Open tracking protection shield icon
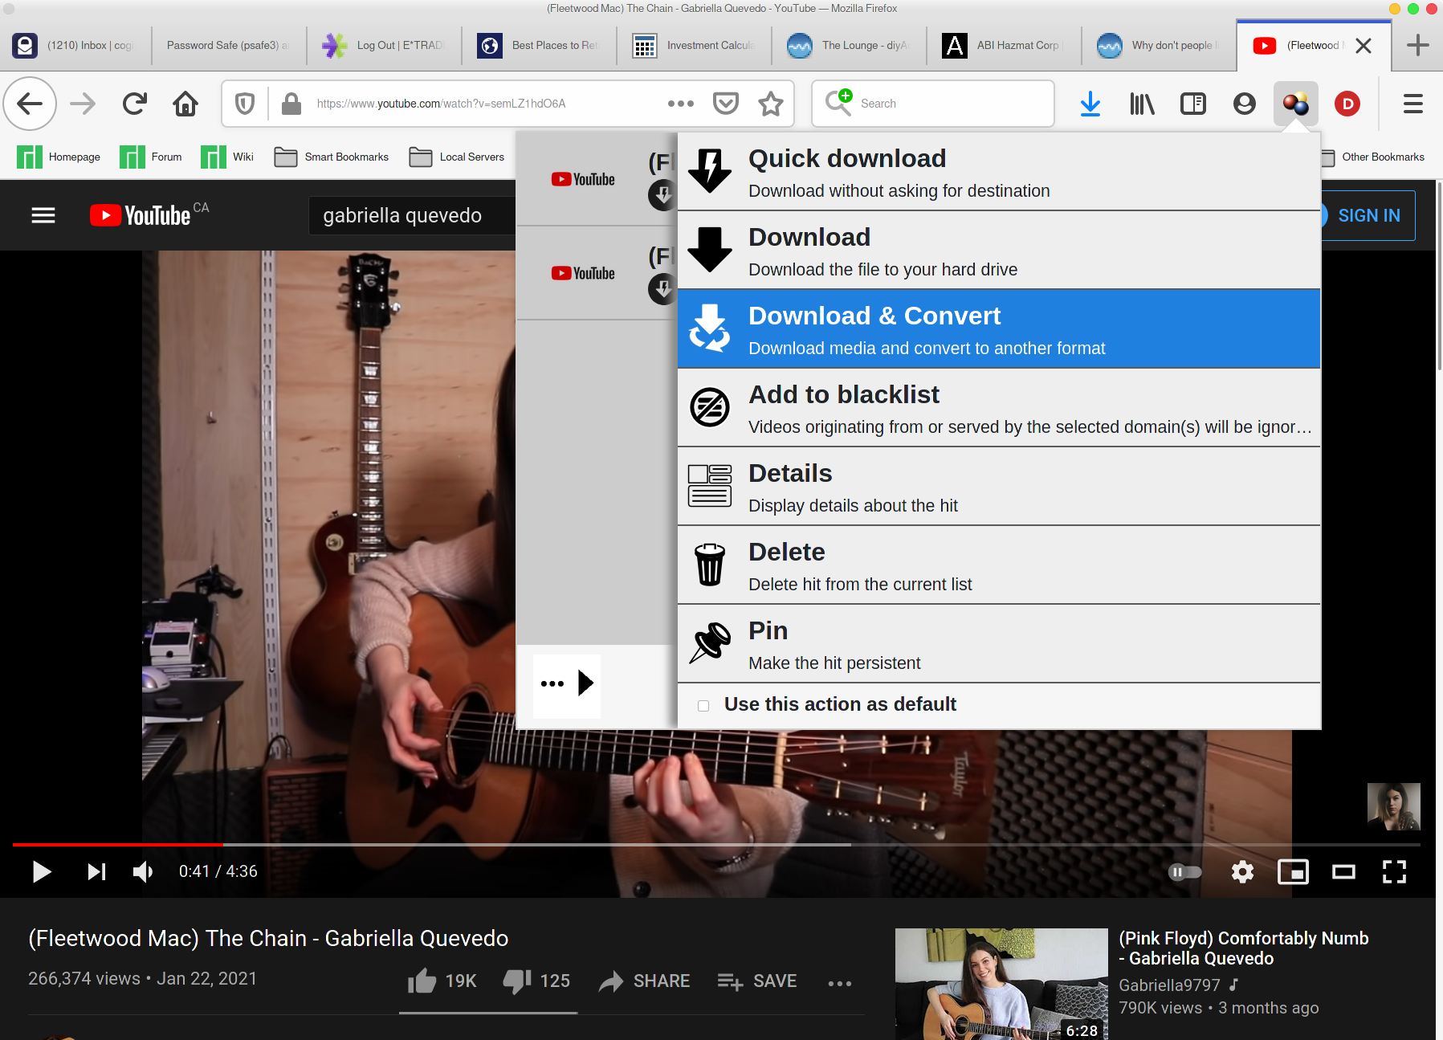The image size is (1443, 1040). pyautogui.click(x=245, y=104)
